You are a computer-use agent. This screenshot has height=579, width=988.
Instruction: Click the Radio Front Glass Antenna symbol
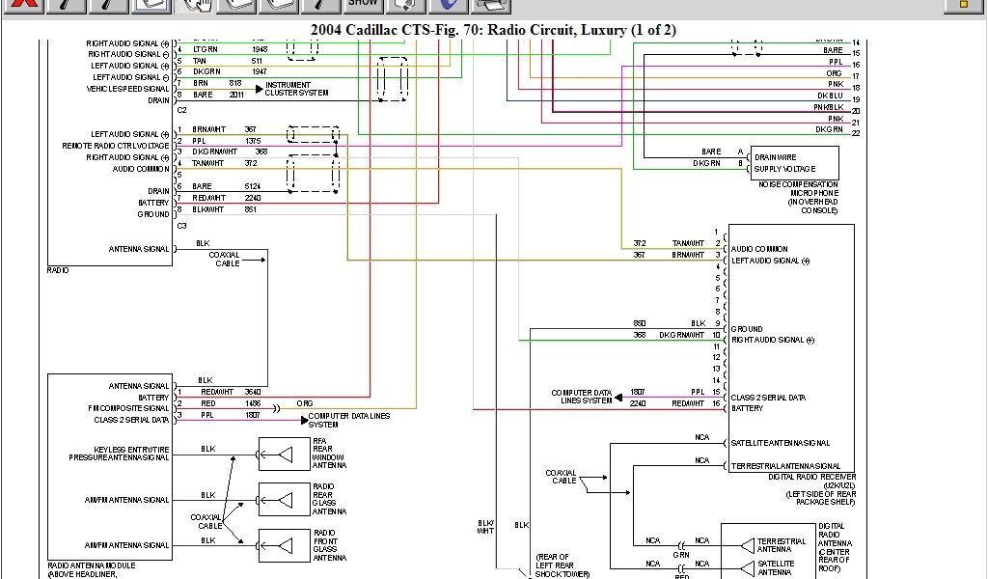pyautogui.click(x=282, y=545)
